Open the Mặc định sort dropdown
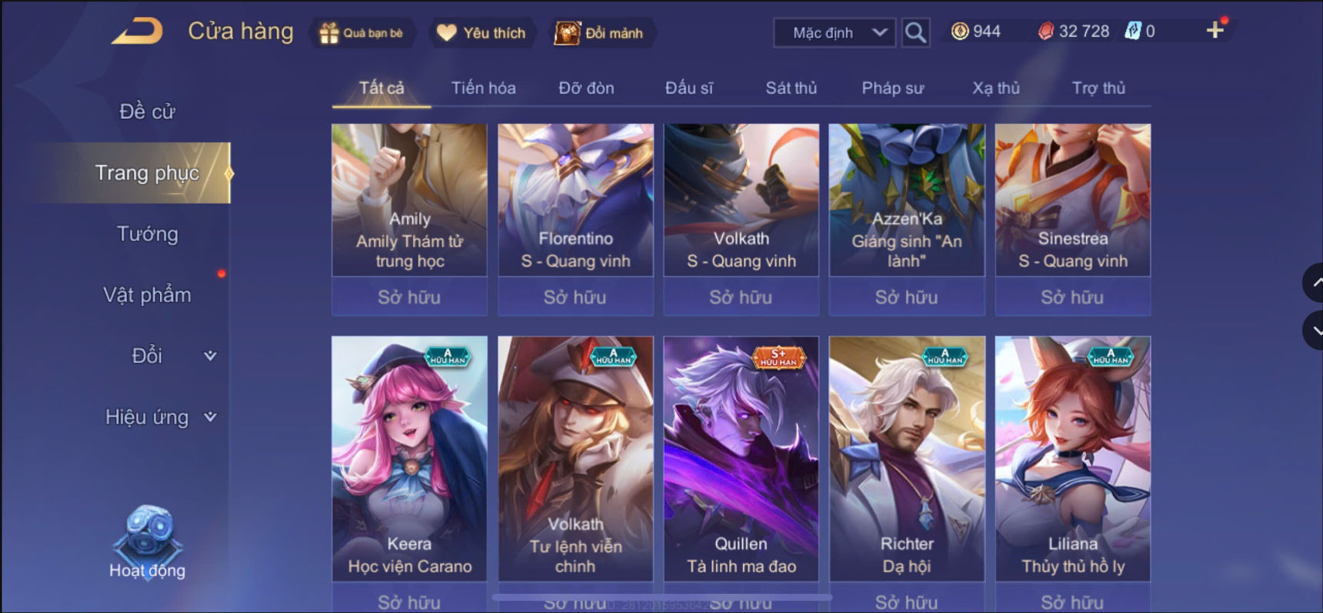Screen dimensions: 1323x613 (835, 33)
